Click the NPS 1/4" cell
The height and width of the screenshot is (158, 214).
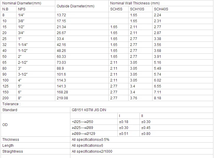[x=36, y=15]
